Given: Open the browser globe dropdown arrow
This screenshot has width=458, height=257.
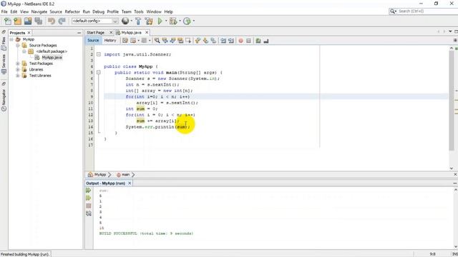Looking at the screenshot, I should pyautogui.click(x=132, y=21).
